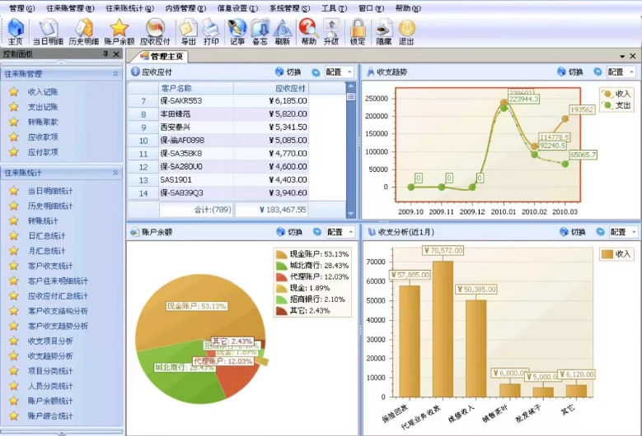
Task: Click the 锁定 lock icon
Action: [x=358, y=31]
